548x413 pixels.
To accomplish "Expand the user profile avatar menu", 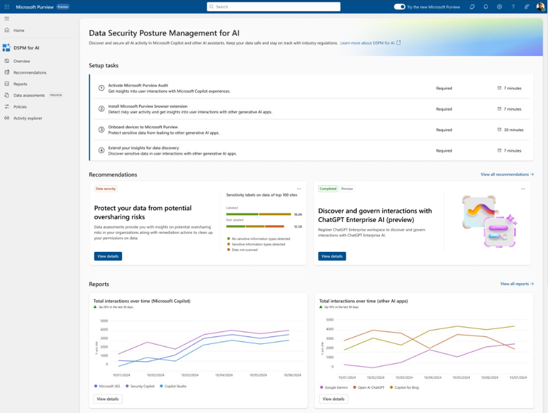I will [539, 6].
